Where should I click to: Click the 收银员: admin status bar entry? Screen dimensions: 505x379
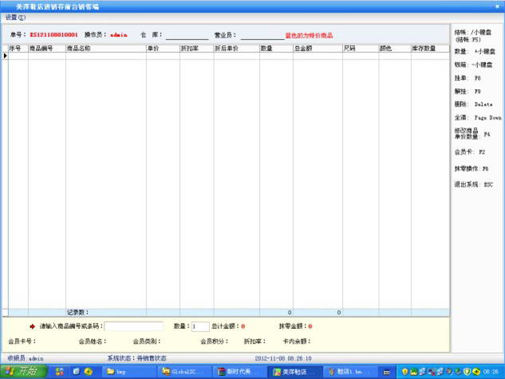26,358
